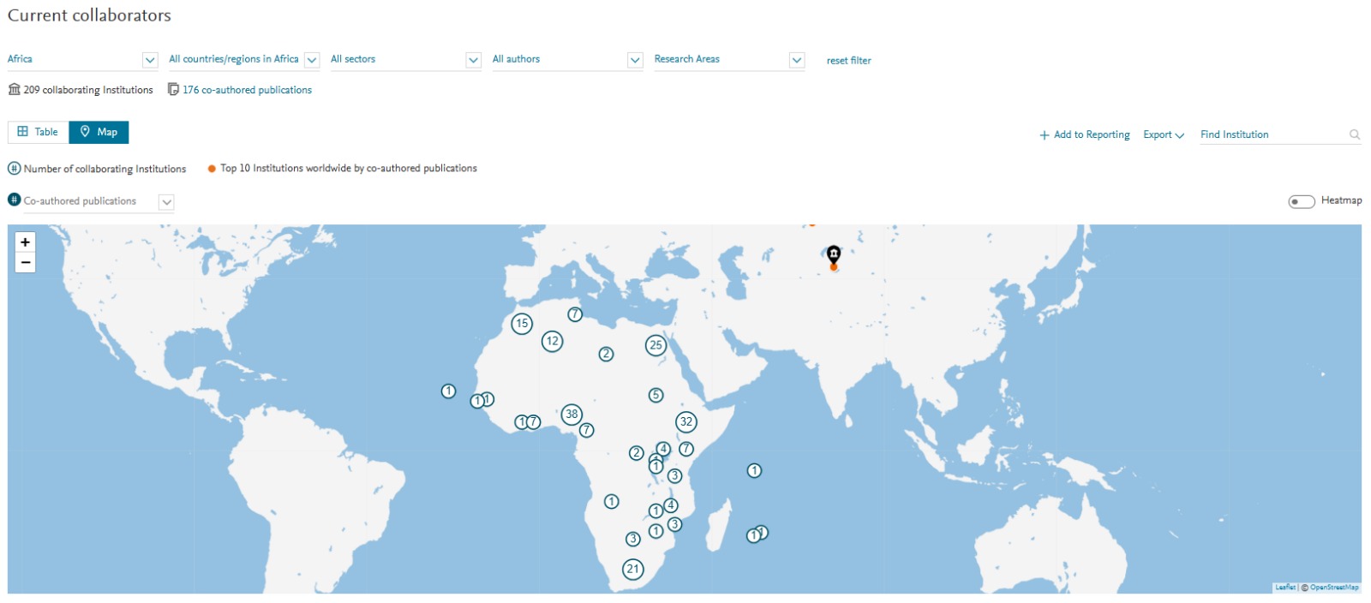Image resolution: width=1371 pixels, height=603 pixels.
Task: Click the location pin icon on Map tab
Action: coord(85,132)
